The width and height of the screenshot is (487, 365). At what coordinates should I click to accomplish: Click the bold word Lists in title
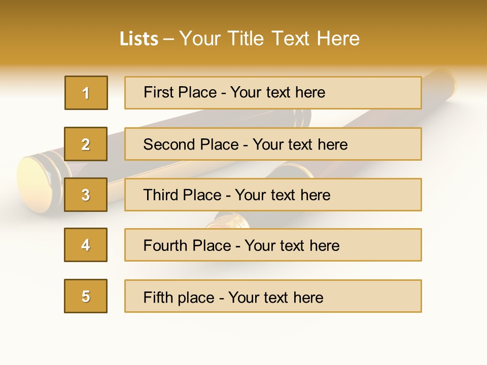[139, 39]
